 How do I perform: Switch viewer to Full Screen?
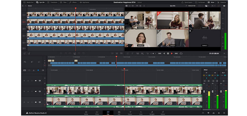pyautogui.click(x=200, y=2)
